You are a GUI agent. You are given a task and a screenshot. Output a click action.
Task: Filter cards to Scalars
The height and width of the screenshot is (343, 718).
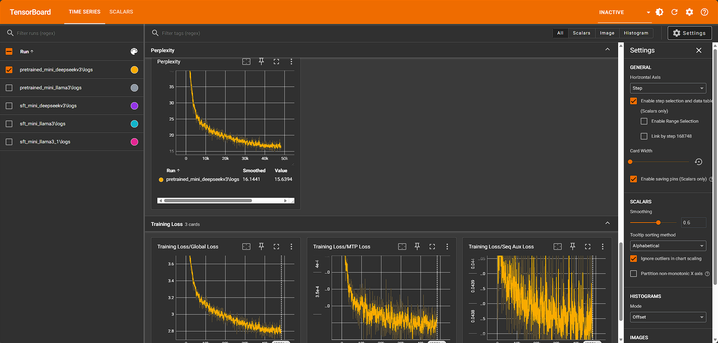pos(581,33)
